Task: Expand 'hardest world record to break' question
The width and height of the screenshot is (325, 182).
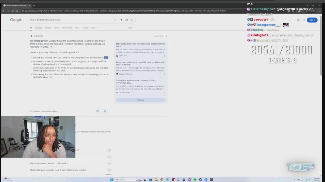Action: tap(109, 163)
